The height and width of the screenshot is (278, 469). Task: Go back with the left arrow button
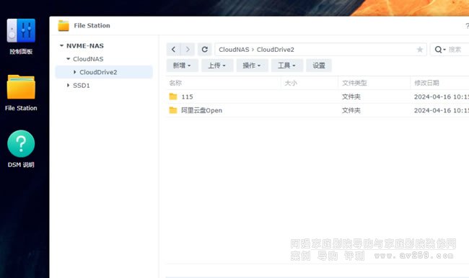pos(173,49)
